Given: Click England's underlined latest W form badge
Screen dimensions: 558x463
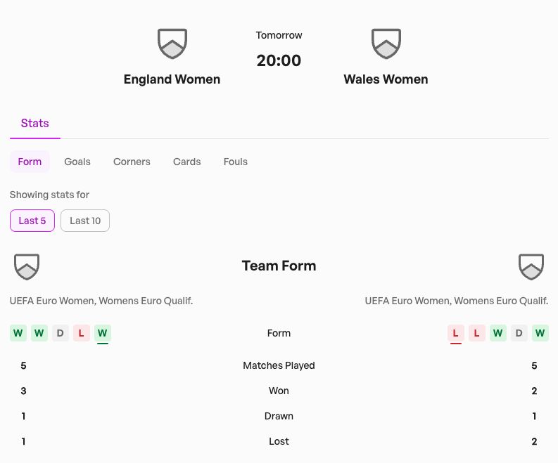Looking at the screenshot, I should [x=103, y=333].
